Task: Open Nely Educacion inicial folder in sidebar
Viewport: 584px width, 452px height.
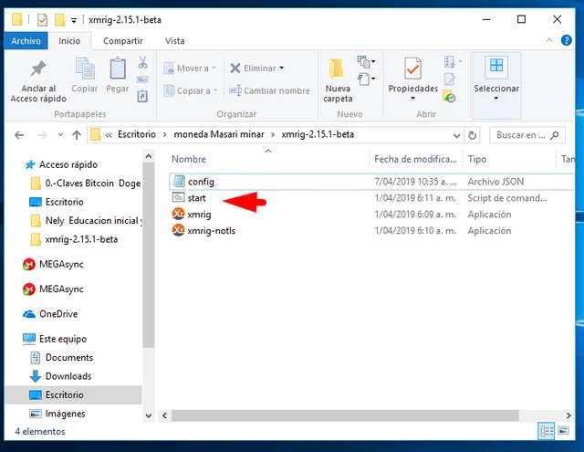Action: (x=86, y=221)
